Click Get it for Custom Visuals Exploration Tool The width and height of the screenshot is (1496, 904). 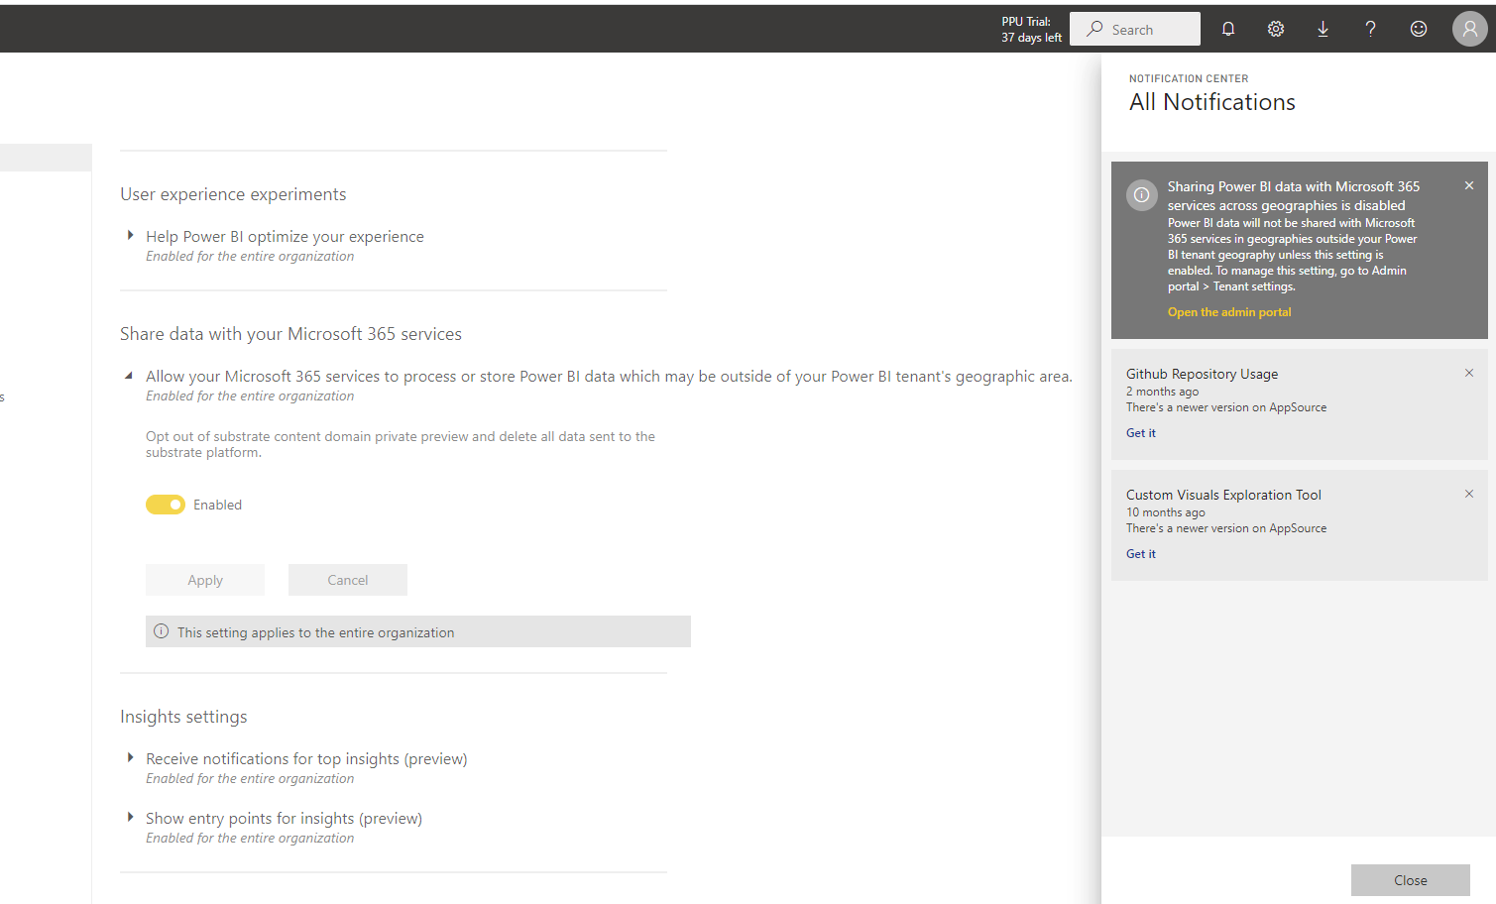(x=1141, y=554)
